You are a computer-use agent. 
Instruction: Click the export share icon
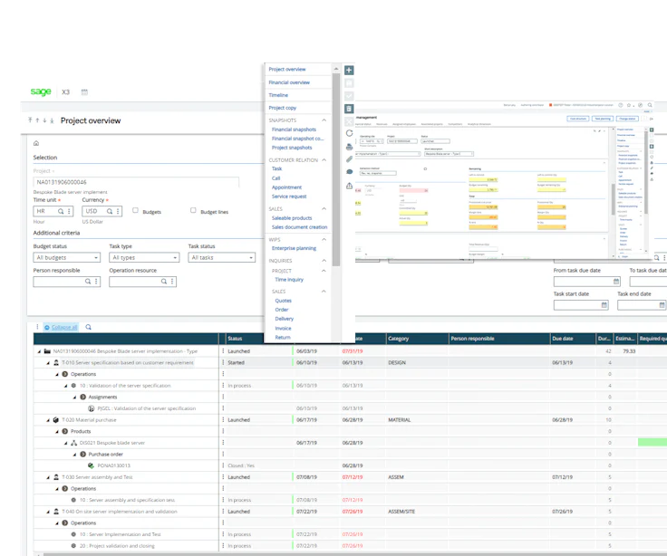coord(349,186)
